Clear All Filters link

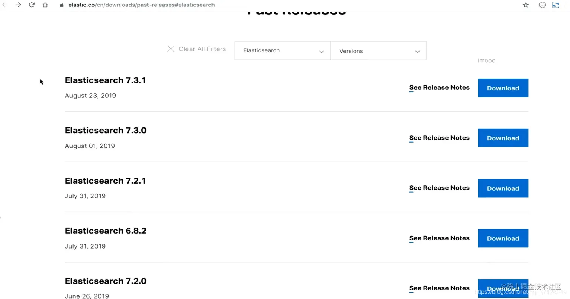pos(202,49)
